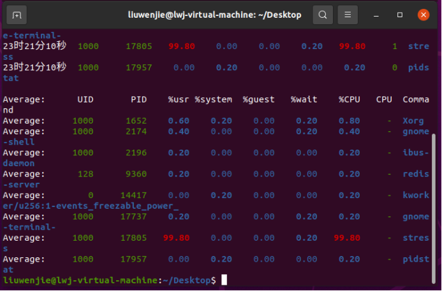Select the PID column header
The image size is (442, 291).
pos(138,99)
